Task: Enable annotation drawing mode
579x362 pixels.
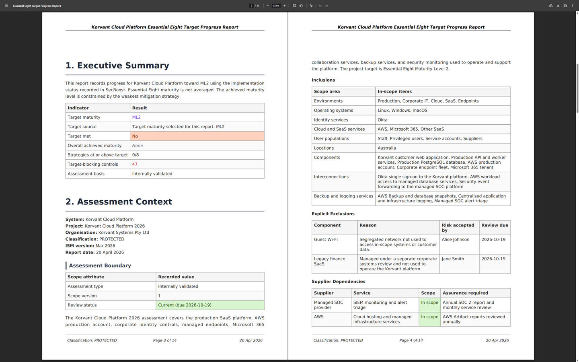Action: (x=311, y=6)
